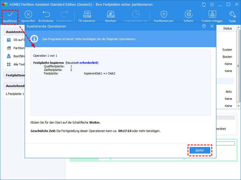This screenshot has height=180, width=241.
Task: Open the Tools wrench icon
Action: point(232,14)
